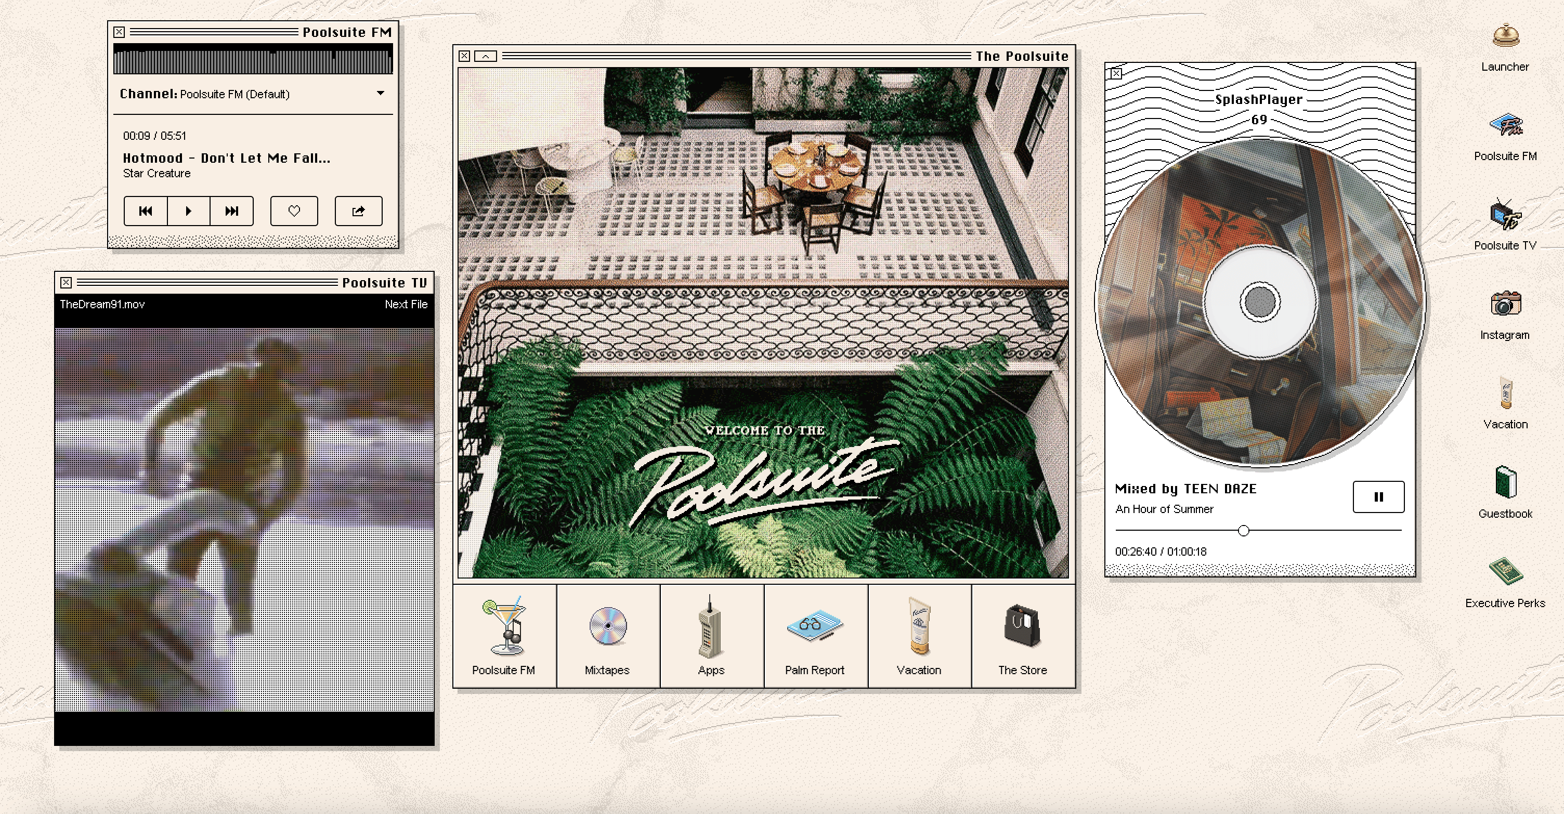The height and width of the screenshot is (814, 1564).
Task: Click the Welcome to the Poolsuite courtyard image
Action: [x=763, y=322]
